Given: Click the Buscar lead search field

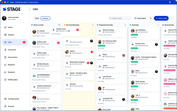Looking at the screenshot, I should pyautogui.click(x=120, y=18).
